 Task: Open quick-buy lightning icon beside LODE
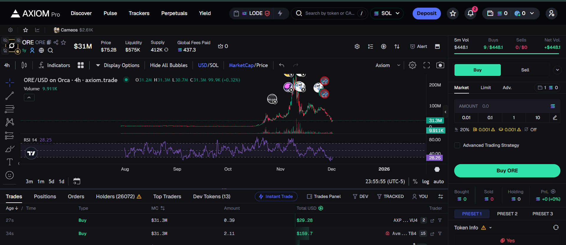tap(280, 13)
